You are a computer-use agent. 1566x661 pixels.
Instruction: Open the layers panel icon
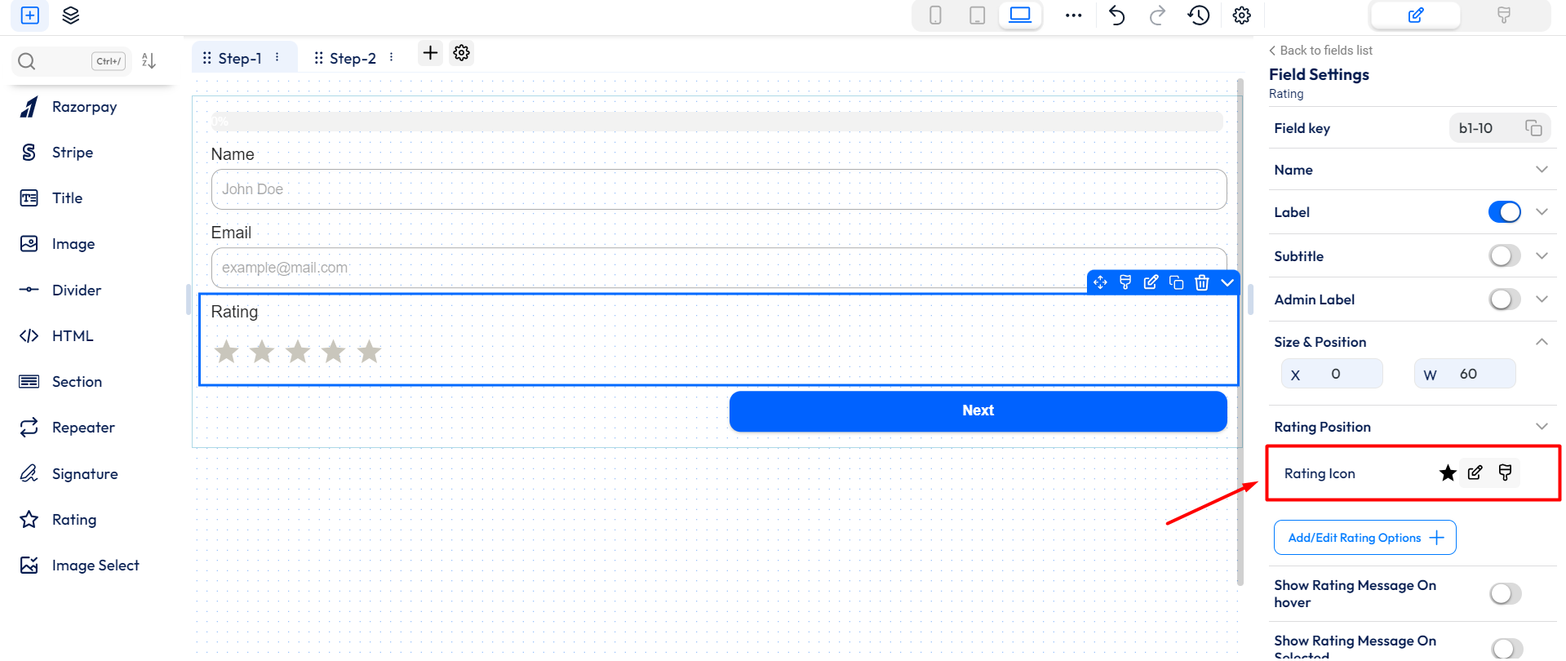71,16
